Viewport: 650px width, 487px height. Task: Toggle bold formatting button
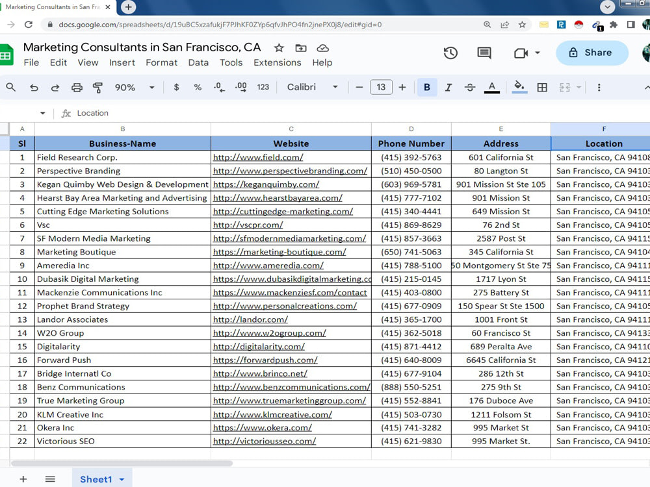427,88
